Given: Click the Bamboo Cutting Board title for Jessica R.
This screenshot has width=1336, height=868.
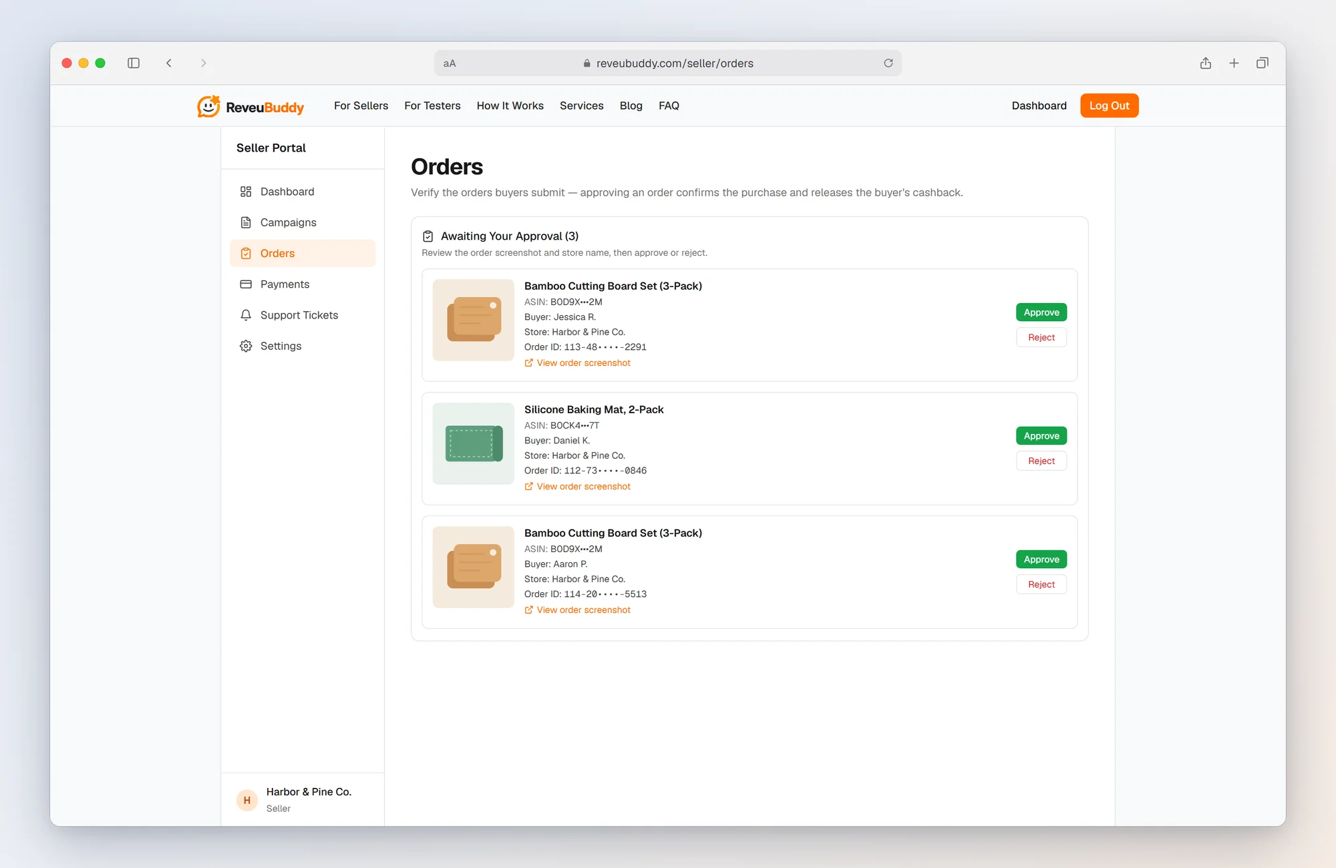Looking at the screenshot, I should click(x=613, y=286).
